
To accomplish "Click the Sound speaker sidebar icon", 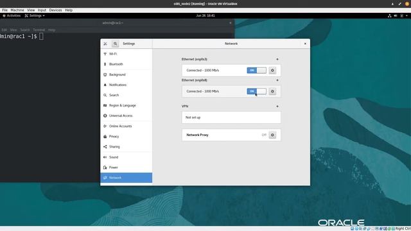I will click(x=105, y=157).
